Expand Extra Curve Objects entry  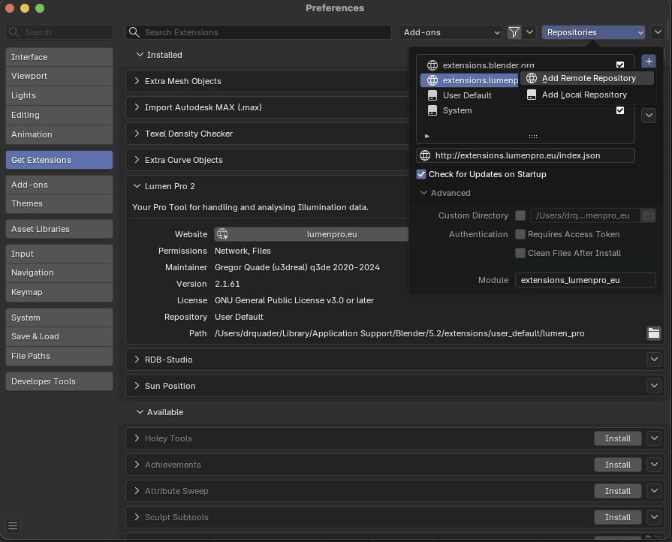click(137, 160)
